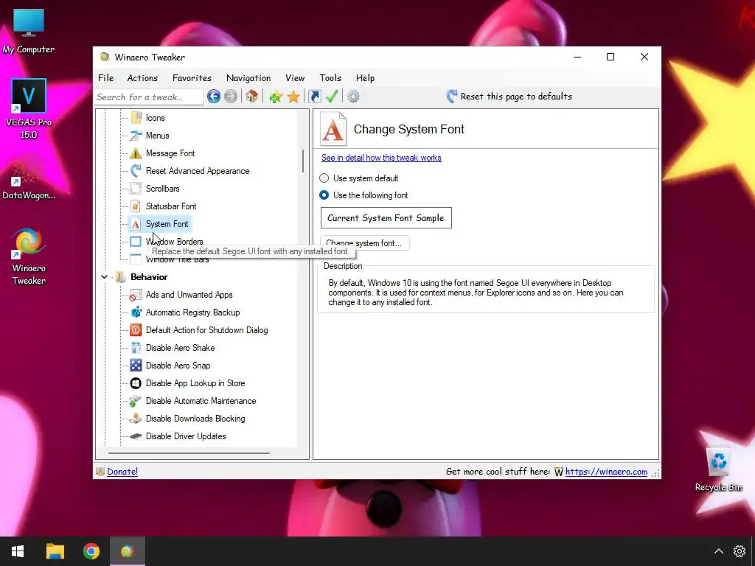Click the Statusbar Font icon
Screen dimensions: 755x566
pyautogui.click(x=136, y=206)
